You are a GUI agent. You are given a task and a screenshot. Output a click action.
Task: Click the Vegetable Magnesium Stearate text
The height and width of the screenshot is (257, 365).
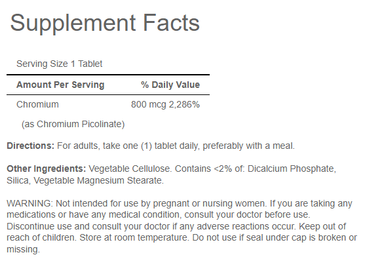click(99, 180)
